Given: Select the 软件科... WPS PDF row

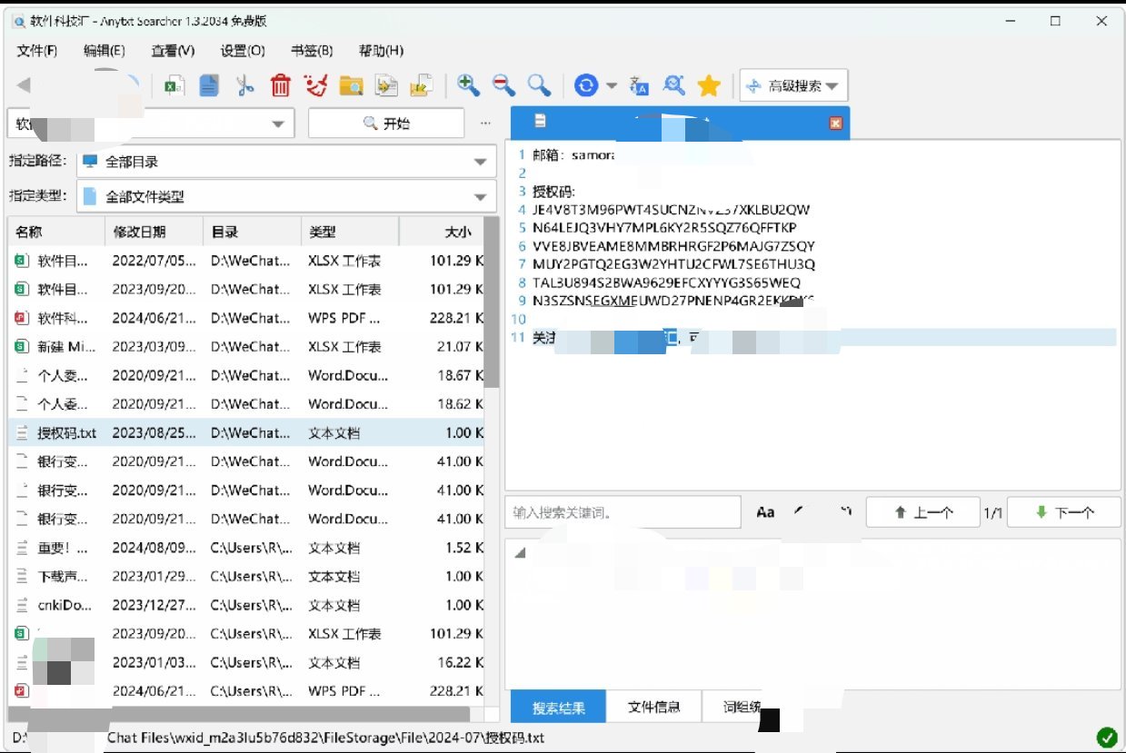Looking at the screenshot, I should point(246,318).
